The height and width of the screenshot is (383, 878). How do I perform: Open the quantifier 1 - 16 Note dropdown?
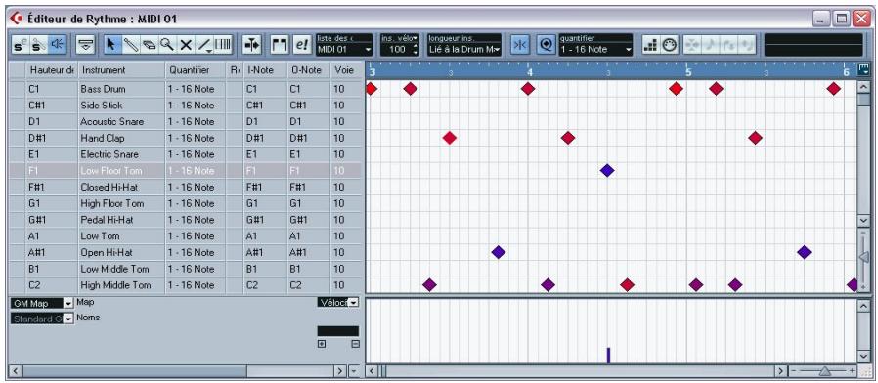pos(595,49)
